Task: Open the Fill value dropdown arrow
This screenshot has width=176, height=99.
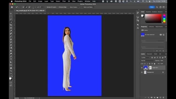Action: point(165,64)
